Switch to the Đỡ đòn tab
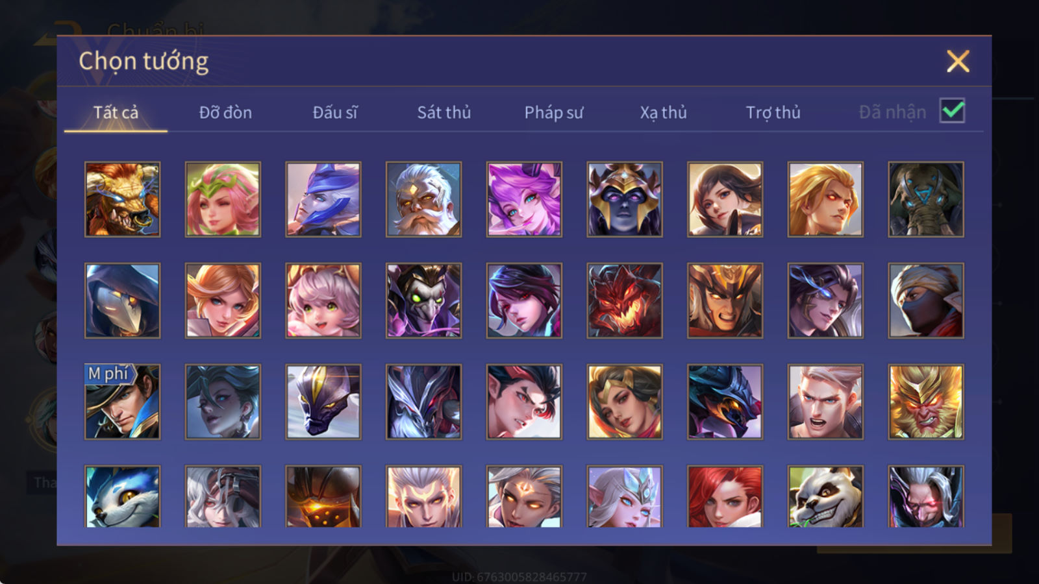The height and width of the screenshot is (584, 1039). (x=225, y=112)
